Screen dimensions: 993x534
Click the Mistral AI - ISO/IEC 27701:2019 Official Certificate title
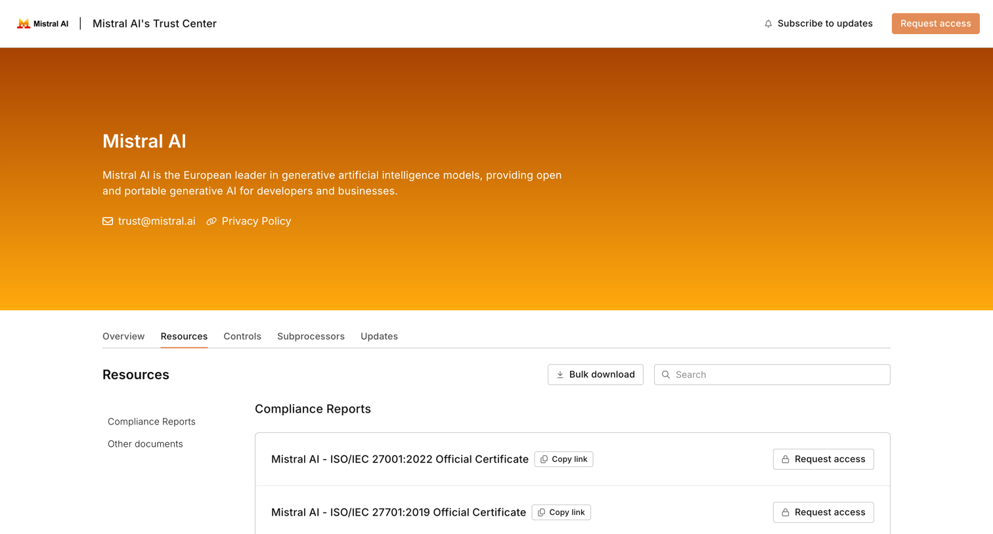click(399, 512)
